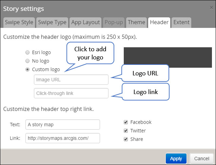Image resolution: width=216 pixels, height=165 pixels.
Task: Pick the Custom logo radio option
Action: [27, 70]
